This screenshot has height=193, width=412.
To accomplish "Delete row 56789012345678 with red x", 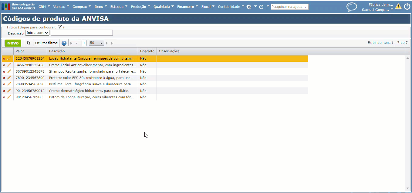I will pos(4,71).
